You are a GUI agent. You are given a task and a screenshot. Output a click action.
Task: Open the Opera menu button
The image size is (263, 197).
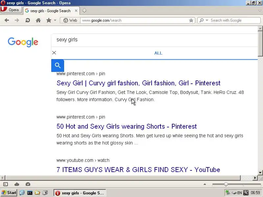click(11, 10)
